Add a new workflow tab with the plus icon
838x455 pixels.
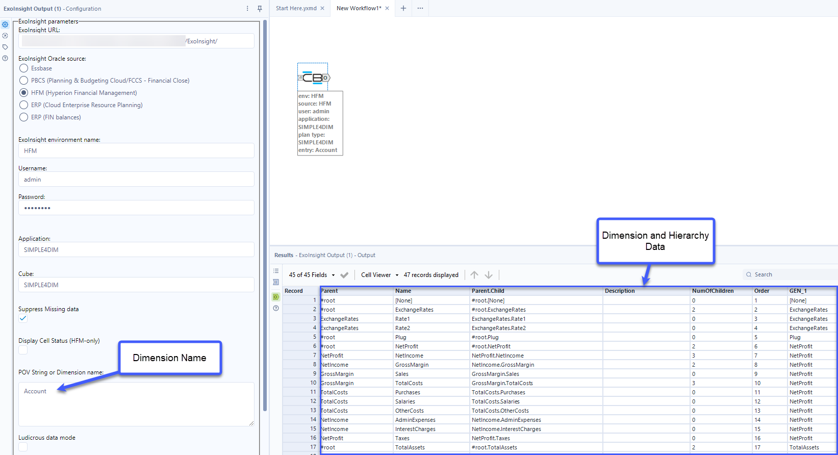pyautogui.click(x=403, y=8)
